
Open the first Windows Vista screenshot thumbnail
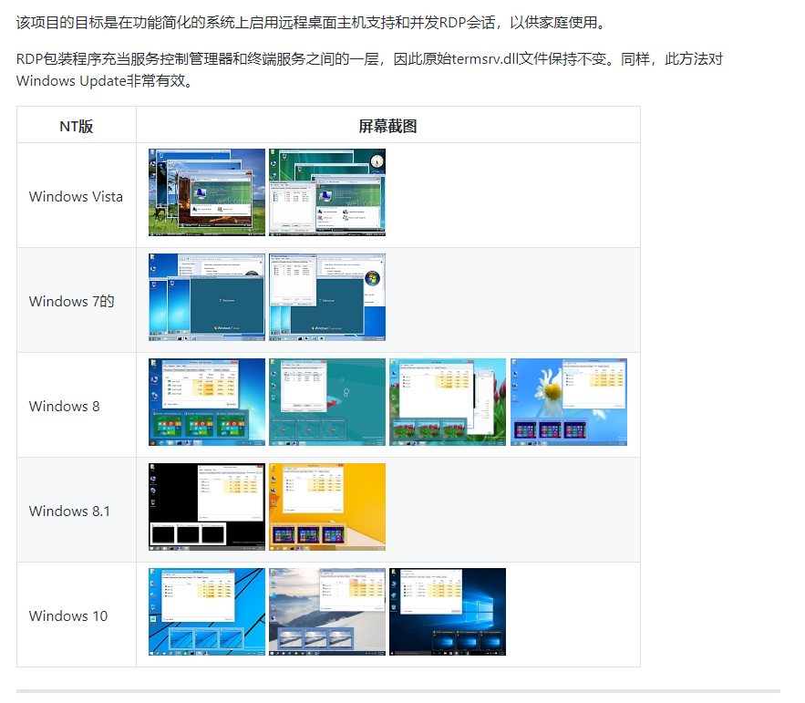click(x=207, y=192)
